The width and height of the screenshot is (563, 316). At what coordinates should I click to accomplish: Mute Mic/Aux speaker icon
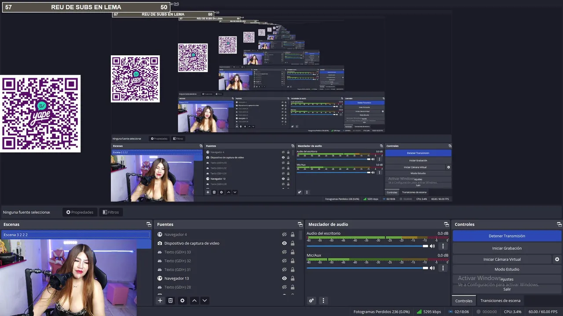coord(432,268)
